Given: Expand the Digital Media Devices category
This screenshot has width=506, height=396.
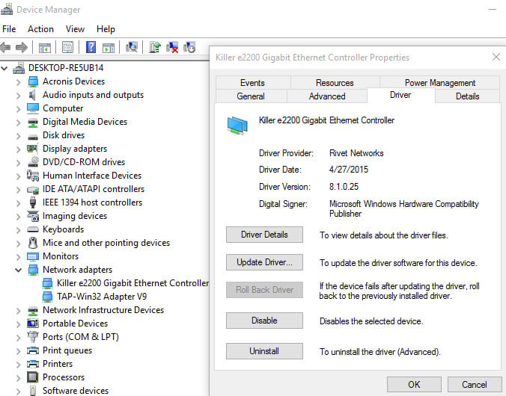Looking at the screenshot, I should [x=18, y=123].
